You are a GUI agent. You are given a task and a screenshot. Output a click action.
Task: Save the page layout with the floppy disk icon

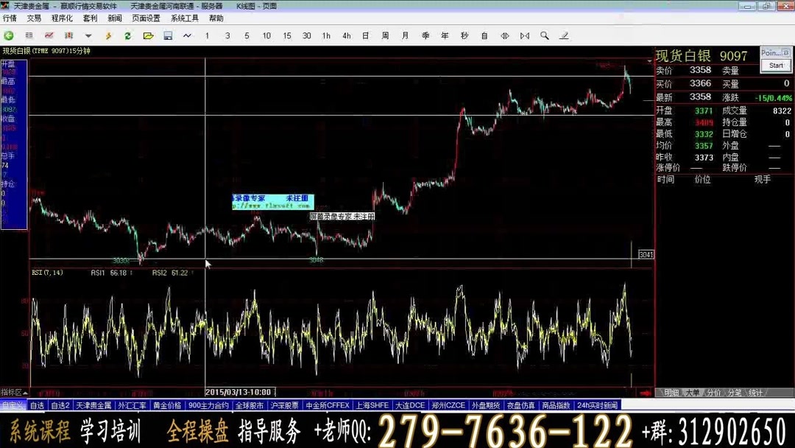coord(169,35)
